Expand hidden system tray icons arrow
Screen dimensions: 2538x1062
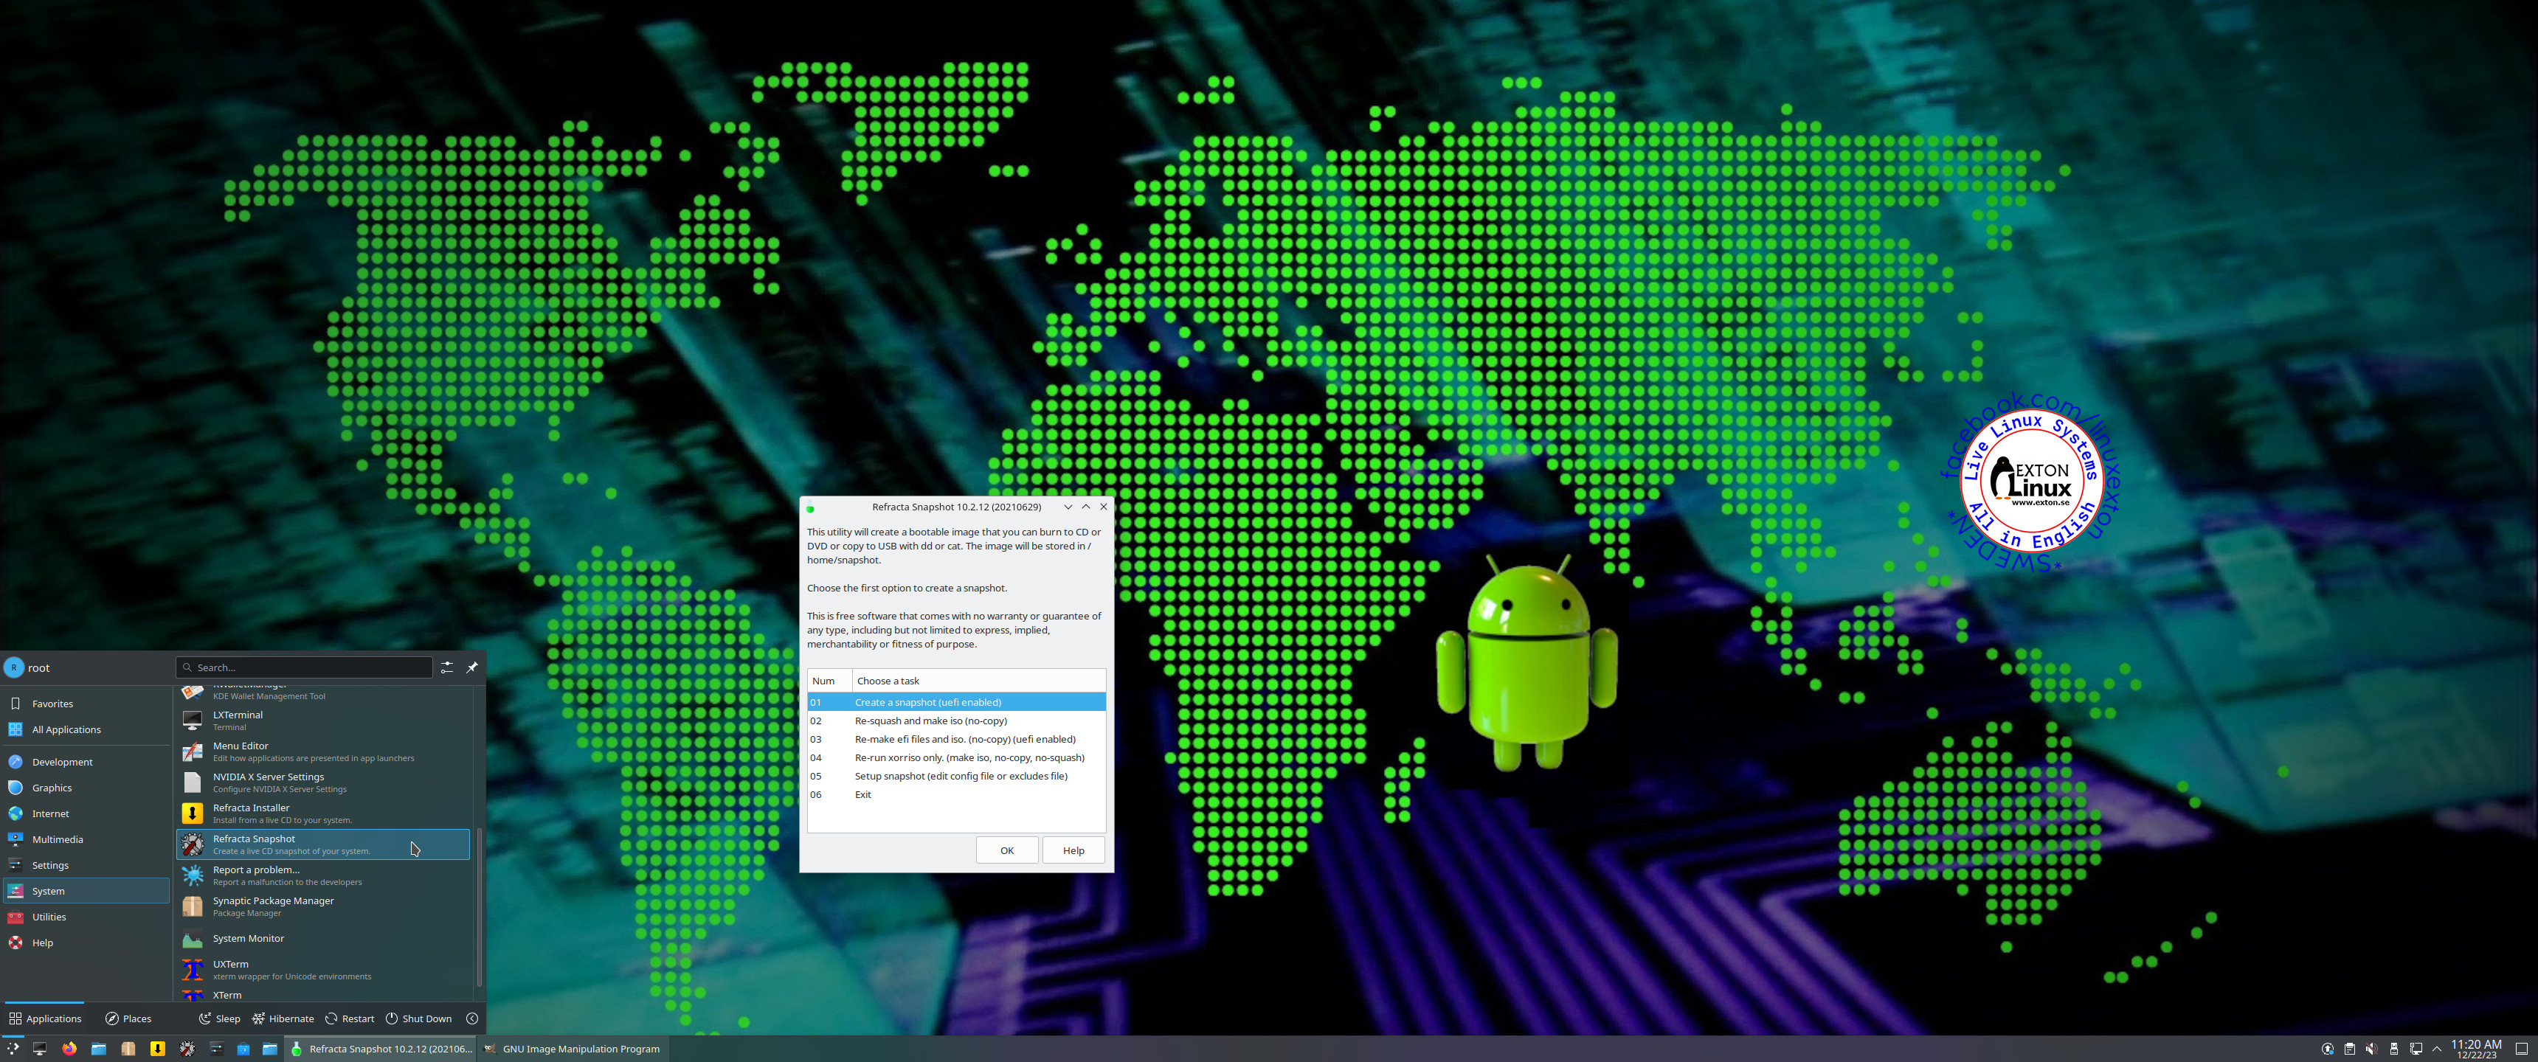pos(2436,1048)
